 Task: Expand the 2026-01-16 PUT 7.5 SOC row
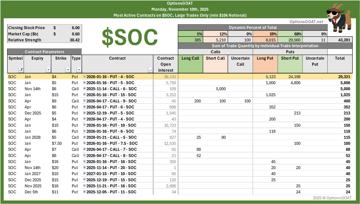pos(85,143)
